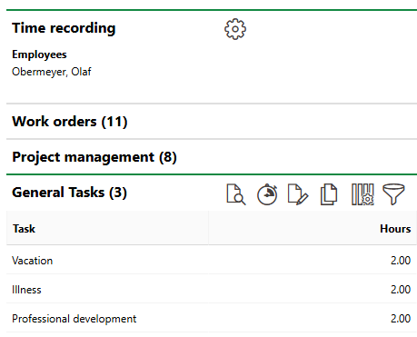Select the Professional development task row
This screenshot has width=417, height=337.
coord(212,319)
